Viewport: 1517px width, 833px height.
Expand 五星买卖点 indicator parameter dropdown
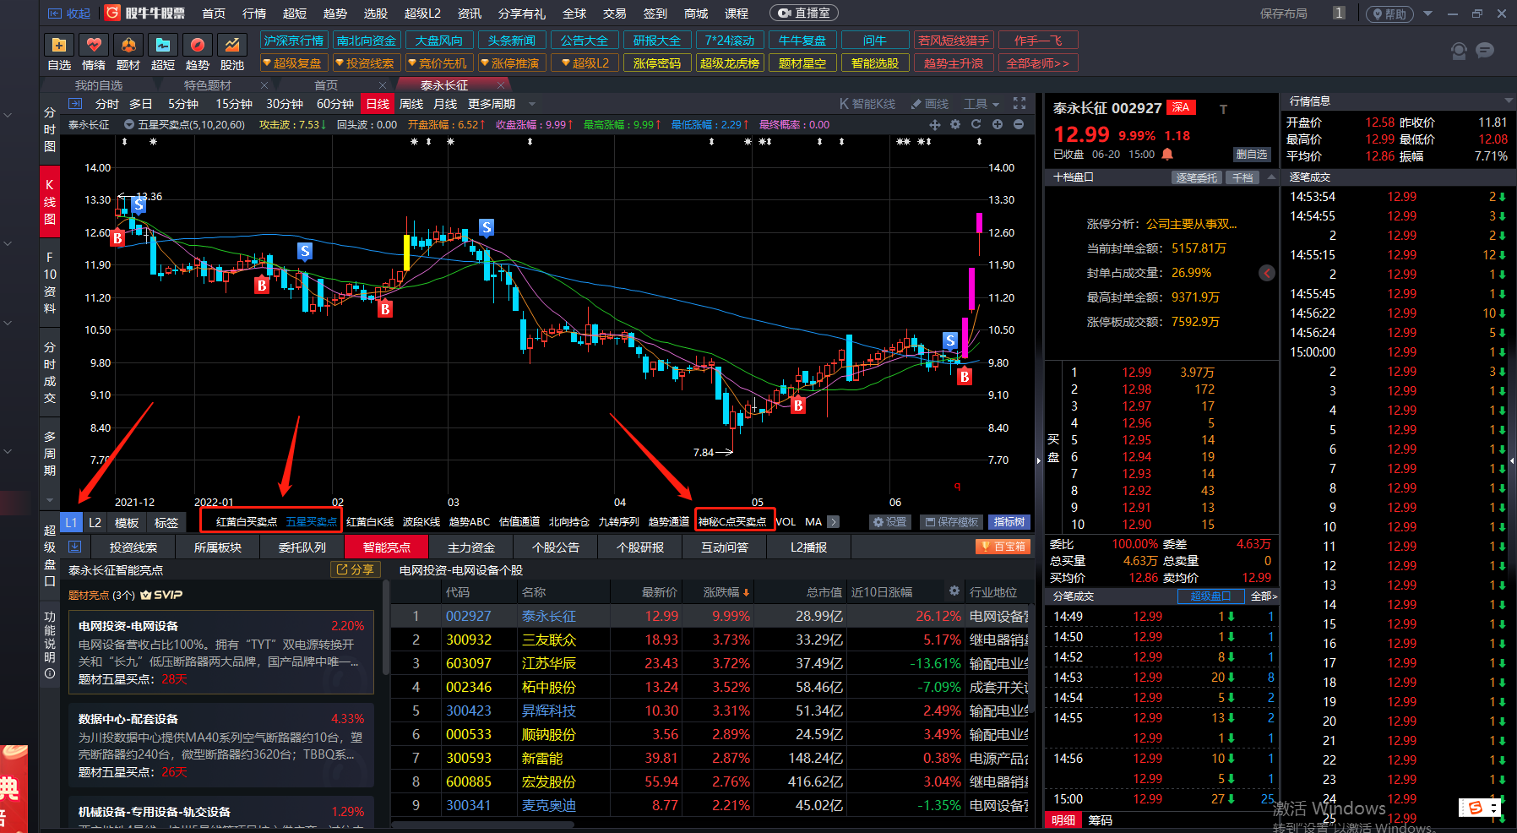129,124
